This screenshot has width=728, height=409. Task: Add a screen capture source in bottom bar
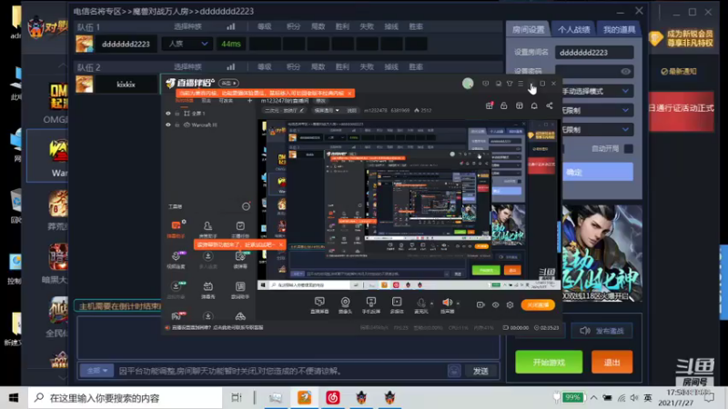point(319,305)
